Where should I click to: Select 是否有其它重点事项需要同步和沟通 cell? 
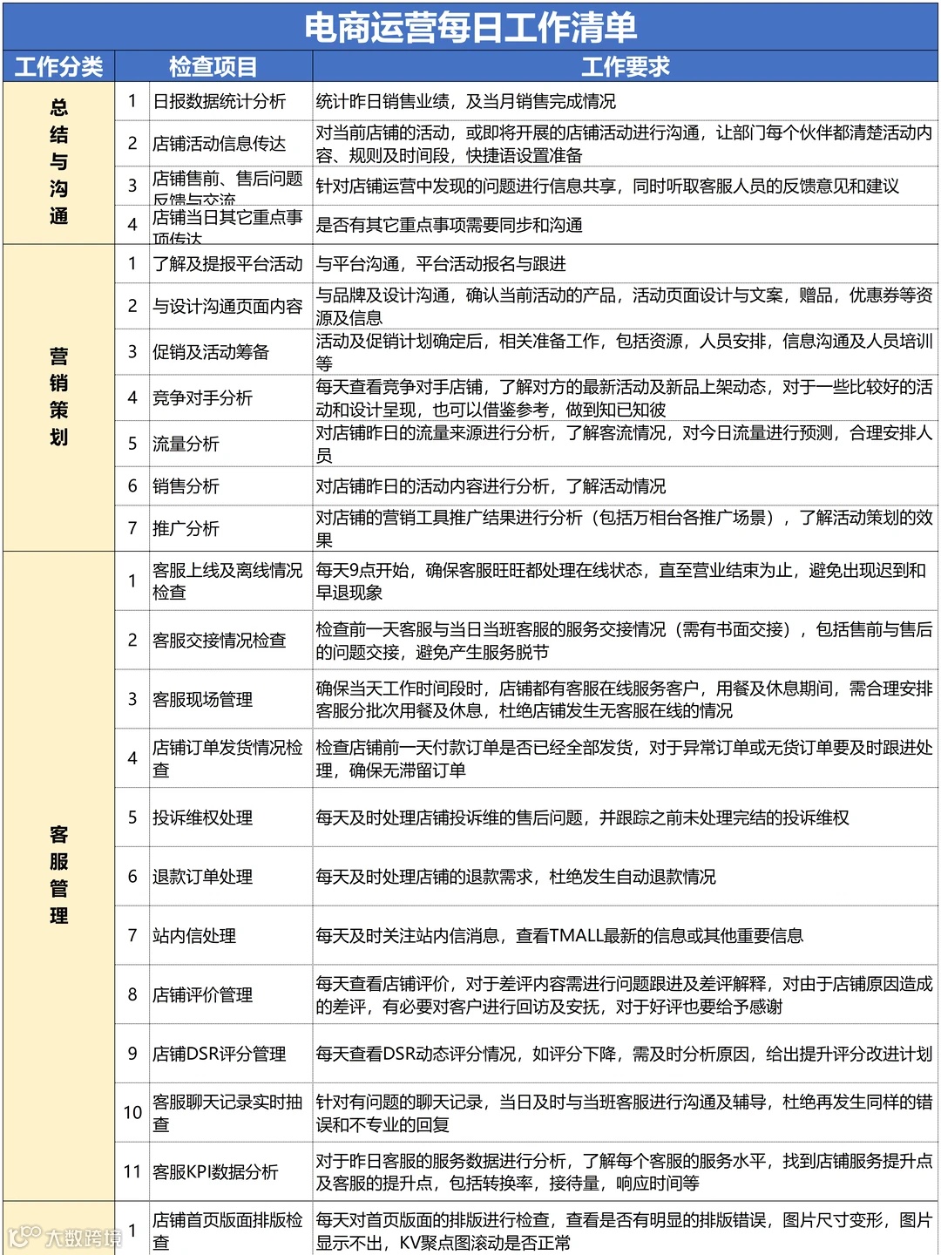click(626, 225)
